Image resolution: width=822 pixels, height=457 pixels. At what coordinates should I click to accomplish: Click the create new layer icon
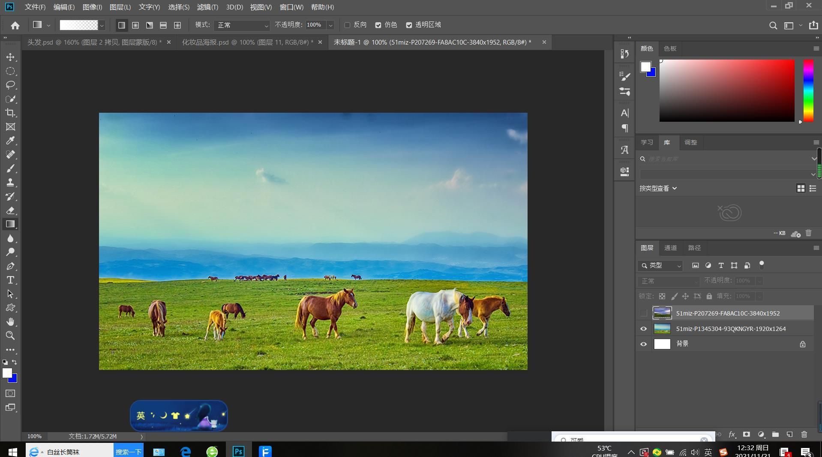pos(789,434)
